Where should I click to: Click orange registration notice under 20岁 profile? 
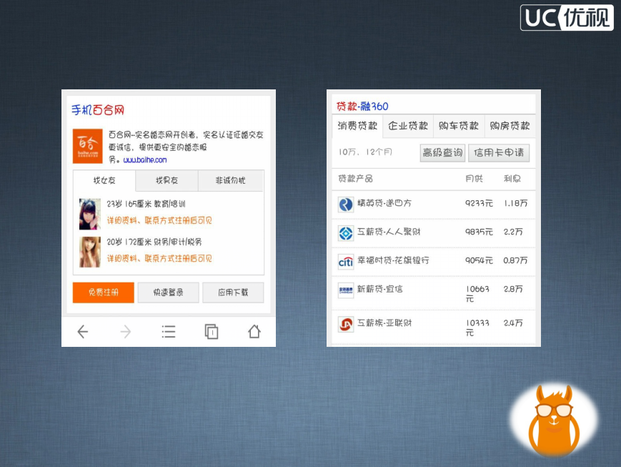pyautogui.click(x=159, y=258)
